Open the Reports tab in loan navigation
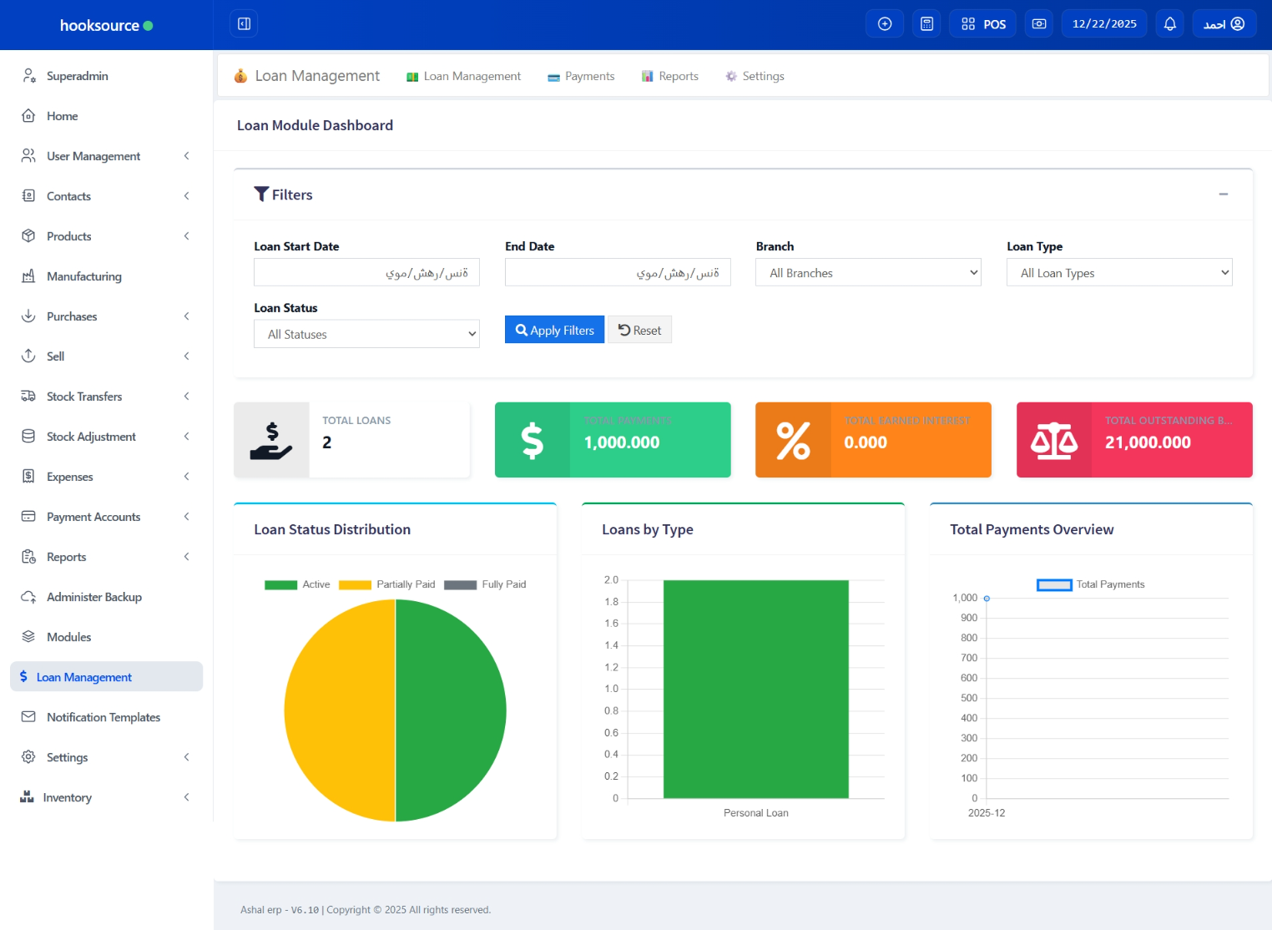The height and width of the screenshot is (930, 1272). [x=669, y=76]
